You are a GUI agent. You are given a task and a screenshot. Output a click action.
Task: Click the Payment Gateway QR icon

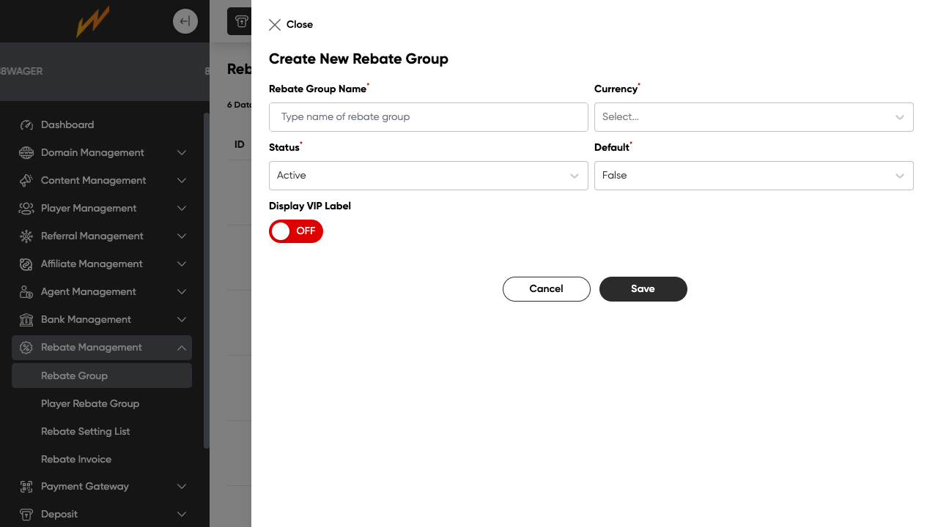click(x=26, y=487)
